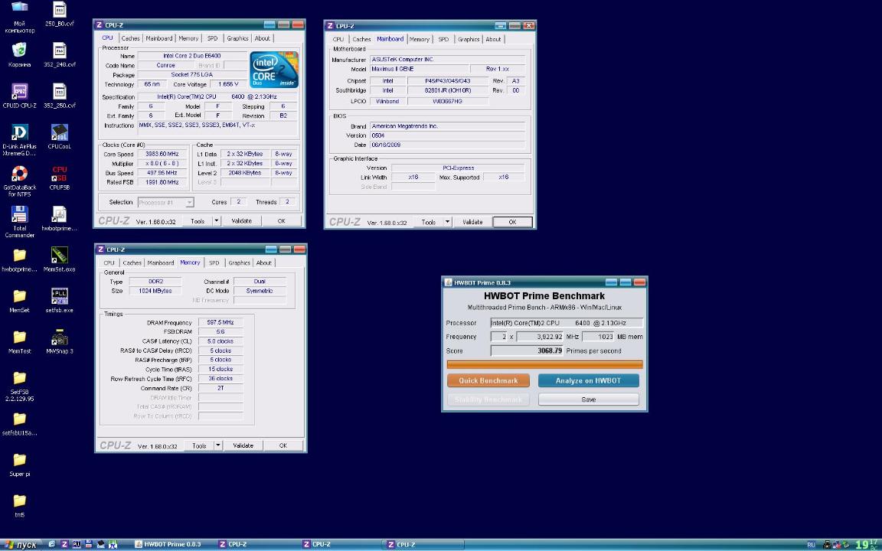Click the Bus Speed value 497.95 MHz
Image resolution: width=882 pixels, height=551 pixels.
point(162,173)
